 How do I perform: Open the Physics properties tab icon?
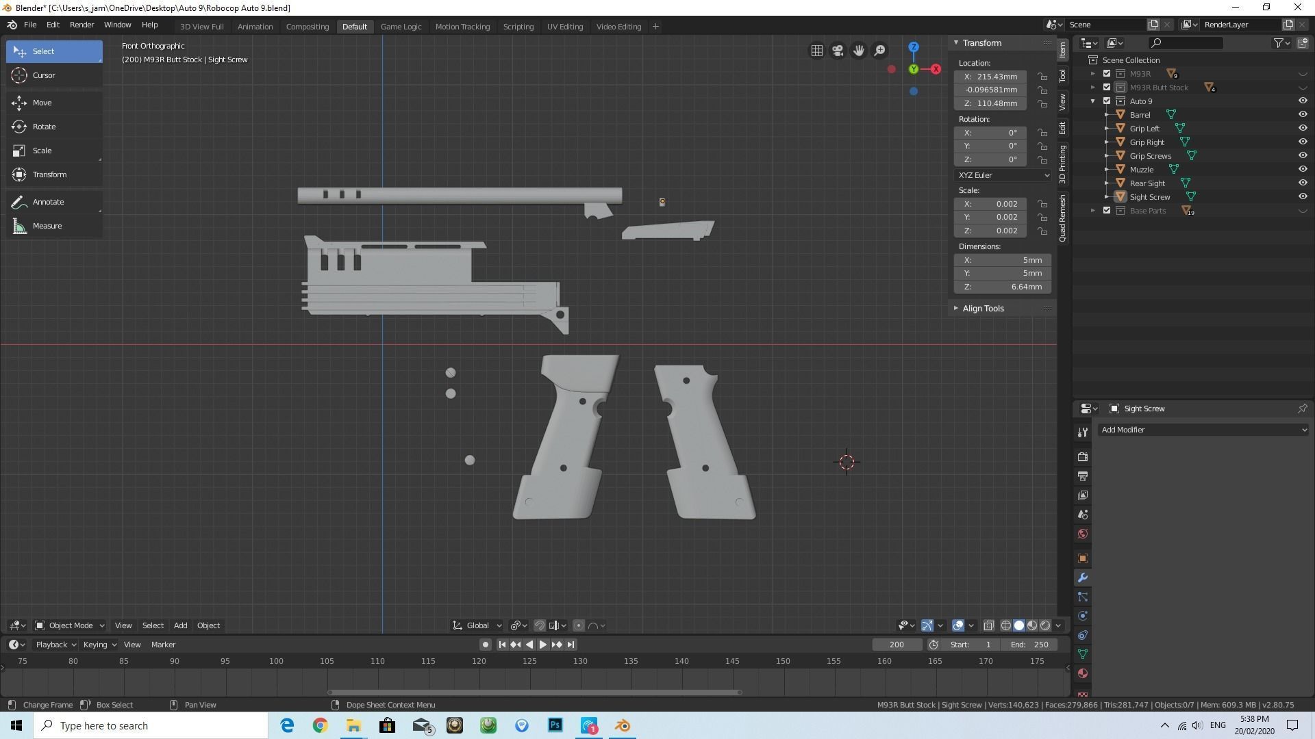point(1083,616)
